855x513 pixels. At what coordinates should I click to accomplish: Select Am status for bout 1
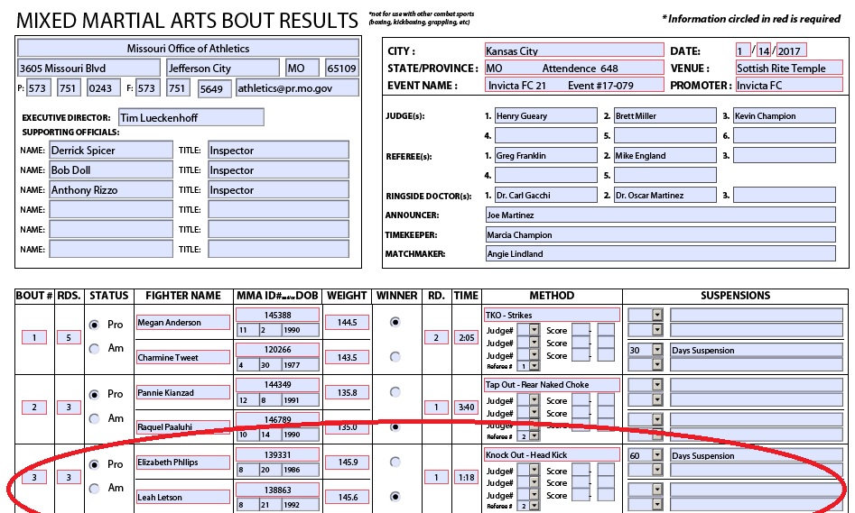coord(94,349)
